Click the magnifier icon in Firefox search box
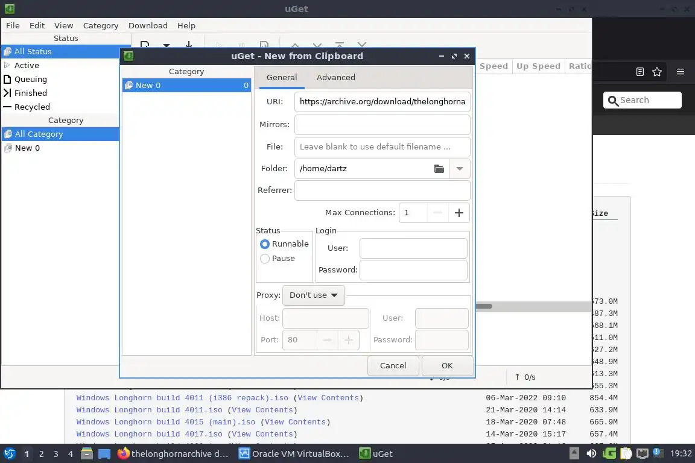Screen dimensions: 695x463 tap(613, 101)
